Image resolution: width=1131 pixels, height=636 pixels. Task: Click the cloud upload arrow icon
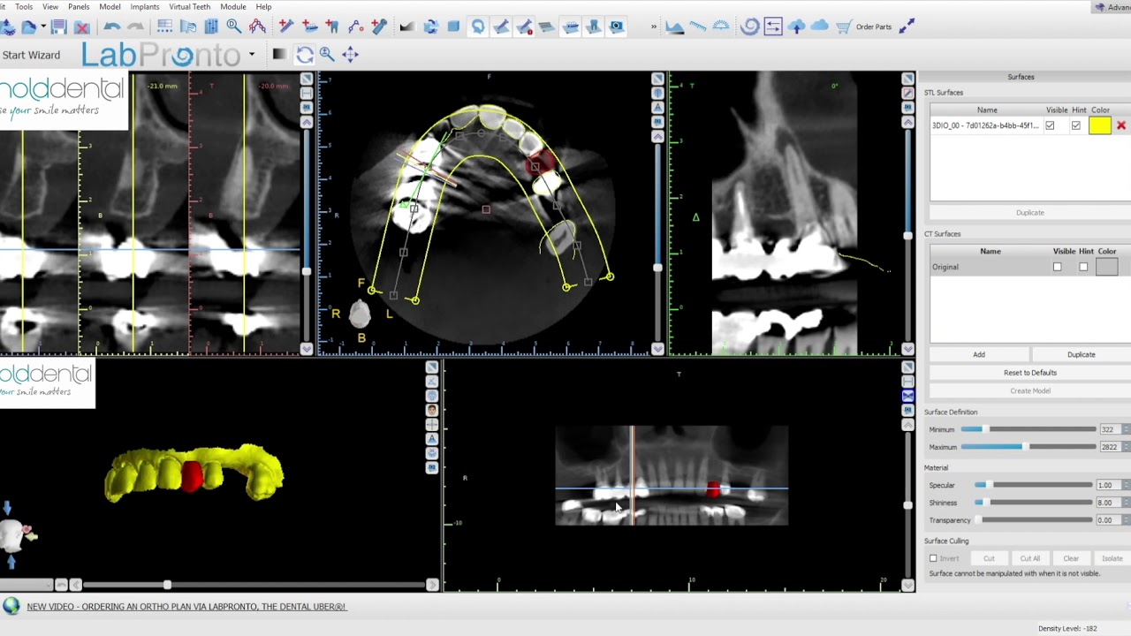[796, 26]
